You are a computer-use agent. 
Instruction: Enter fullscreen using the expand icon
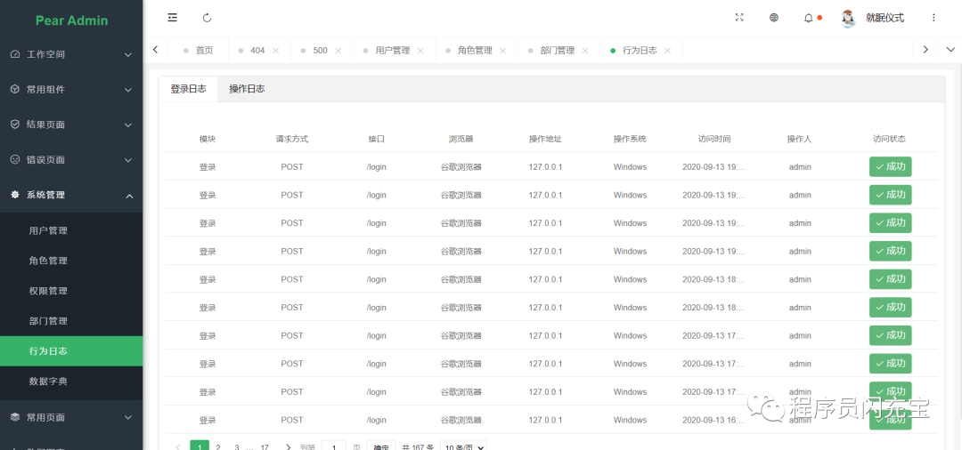click(x=739, y=18)
